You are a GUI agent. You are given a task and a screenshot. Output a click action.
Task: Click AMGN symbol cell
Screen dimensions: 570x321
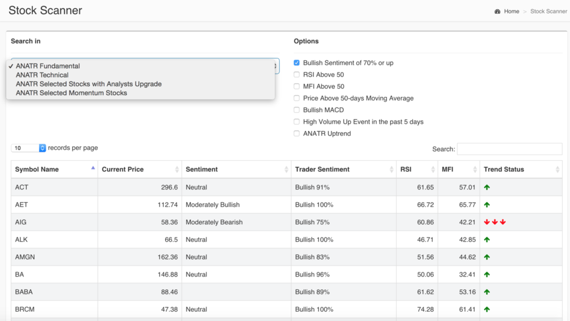click(x=54, y=257)
